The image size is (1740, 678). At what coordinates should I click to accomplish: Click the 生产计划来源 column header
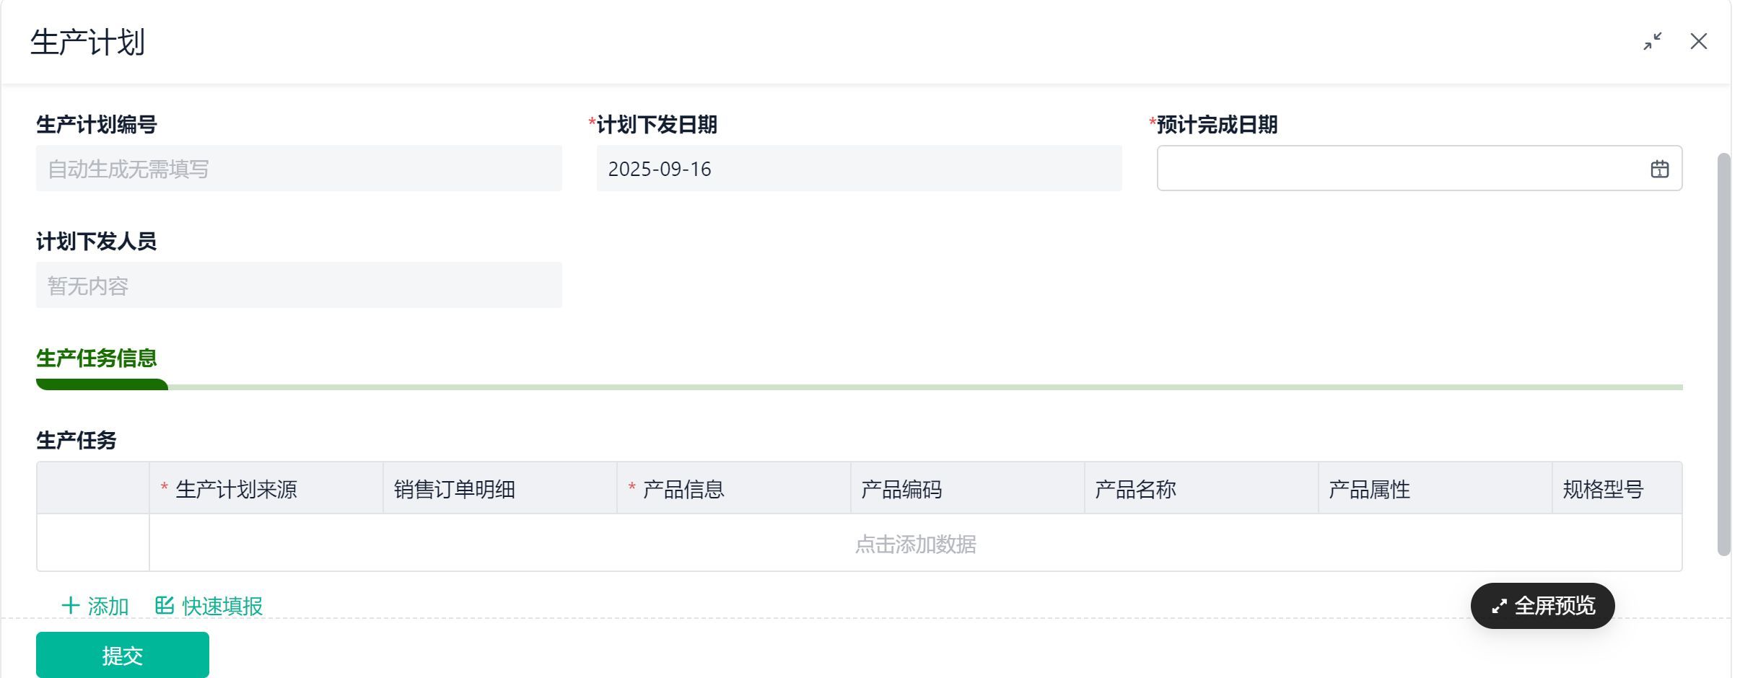236,489
